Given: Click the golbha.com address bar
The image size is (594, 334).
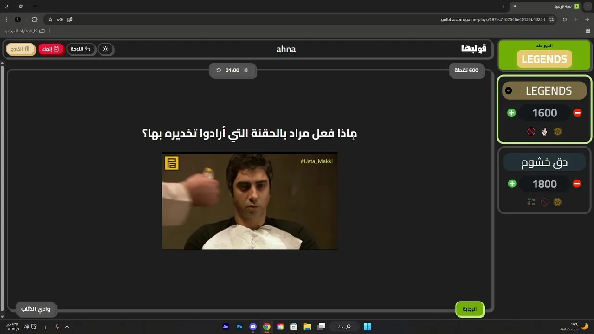Looking at the screenshot, I should (x=493, y=19).
